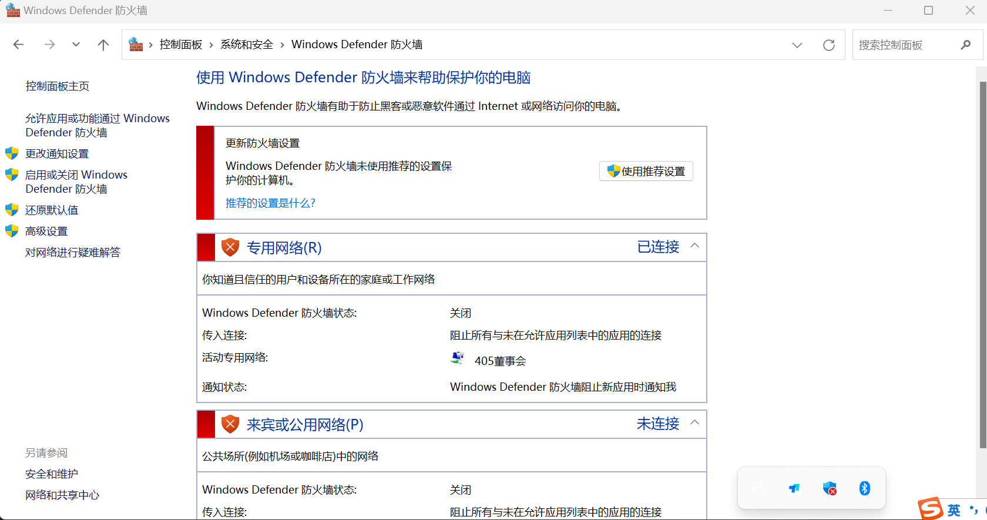Click shield icon beside 更改通知设置
Viewport: 987px width, 520px height.
point(12,153)
